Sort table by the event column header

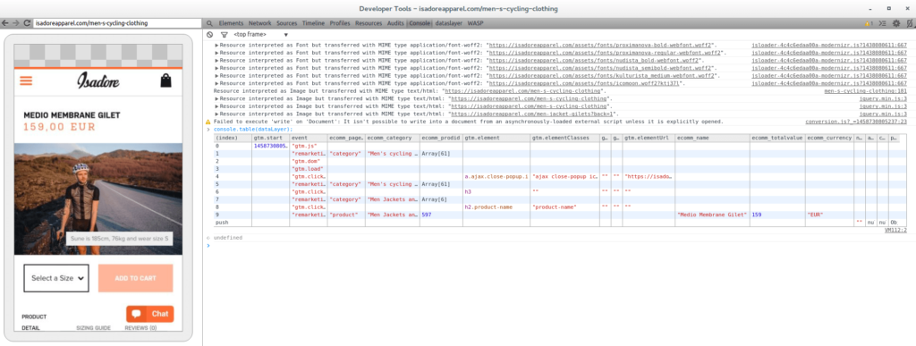coord(308,138)
